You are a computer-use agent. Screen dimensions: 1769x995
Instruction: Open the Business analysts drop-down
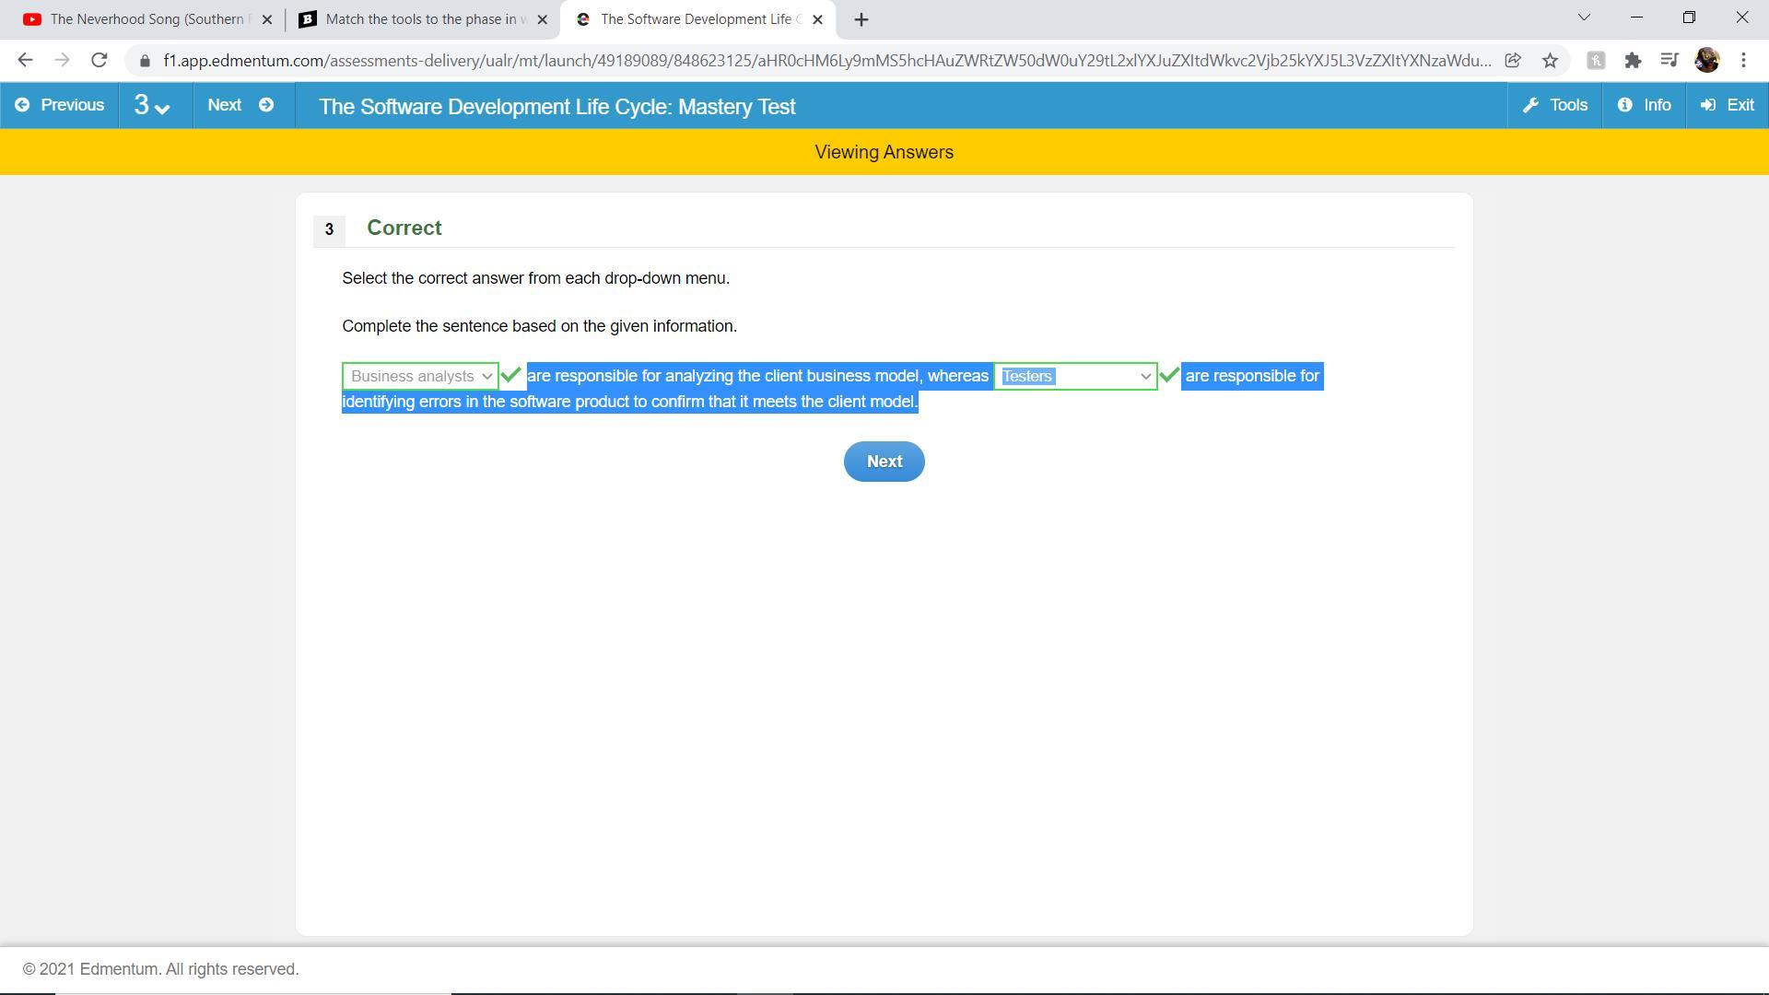pos(420,377)
